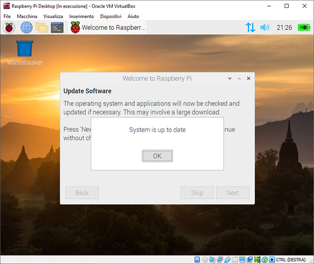Image resolution: width=314 pixels, height=264 pixels.
Task: Click the clock showing 21:26
Action: click(285, 27)
